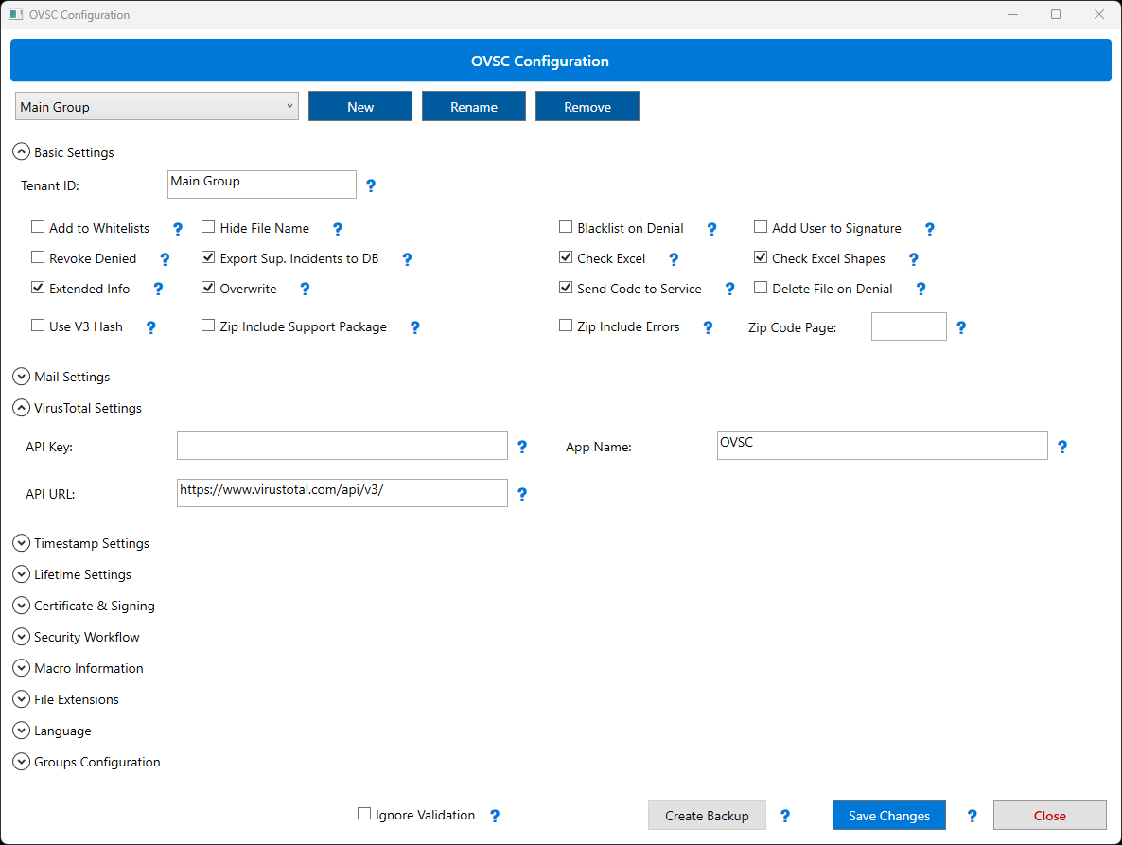Rename the selected group
1122x845 pixels.
tap(474, 106)
